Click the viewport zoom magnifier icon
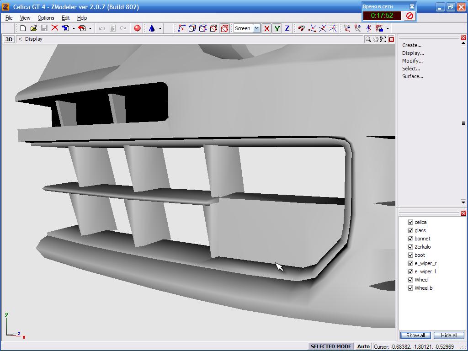Image resolution: width=468 pixels, height=351 pixels. (368, 39)
